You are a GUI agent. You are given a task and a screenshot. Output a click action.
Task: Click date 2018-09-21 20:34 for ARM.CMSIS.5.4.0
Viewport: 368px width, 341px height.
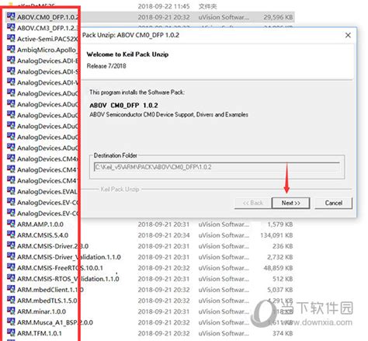click(x=164, y=235)
